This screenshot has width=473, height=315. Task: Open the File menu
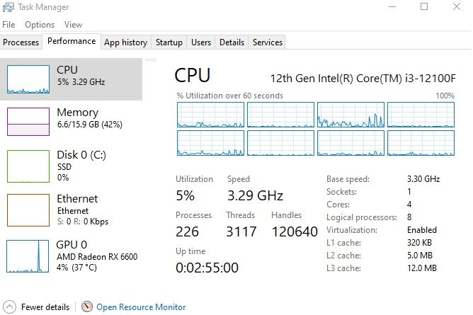coord(8,25)
